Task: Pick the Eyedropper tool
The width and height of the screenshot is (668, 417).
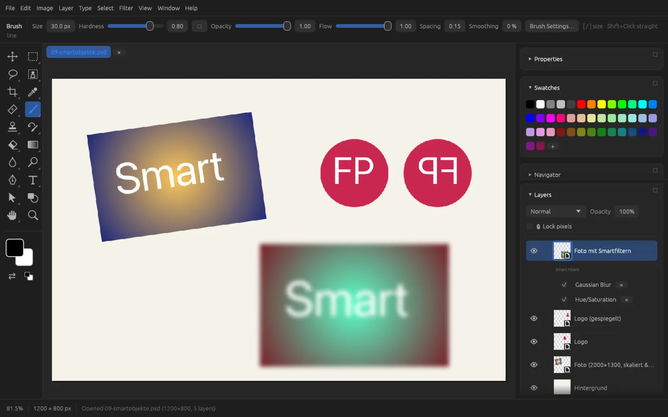Action: [33, 92]
